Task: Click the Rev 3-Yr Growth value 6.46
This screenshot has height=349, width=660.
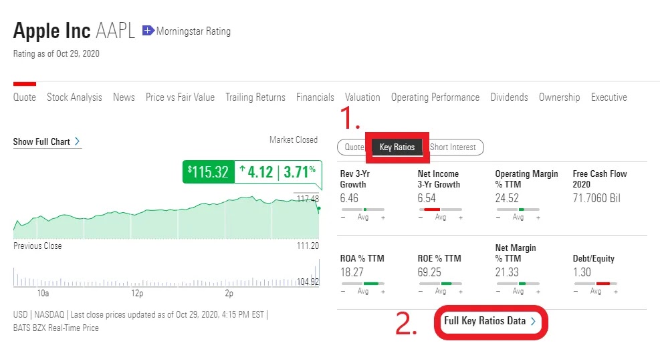Action: (349, 198)
